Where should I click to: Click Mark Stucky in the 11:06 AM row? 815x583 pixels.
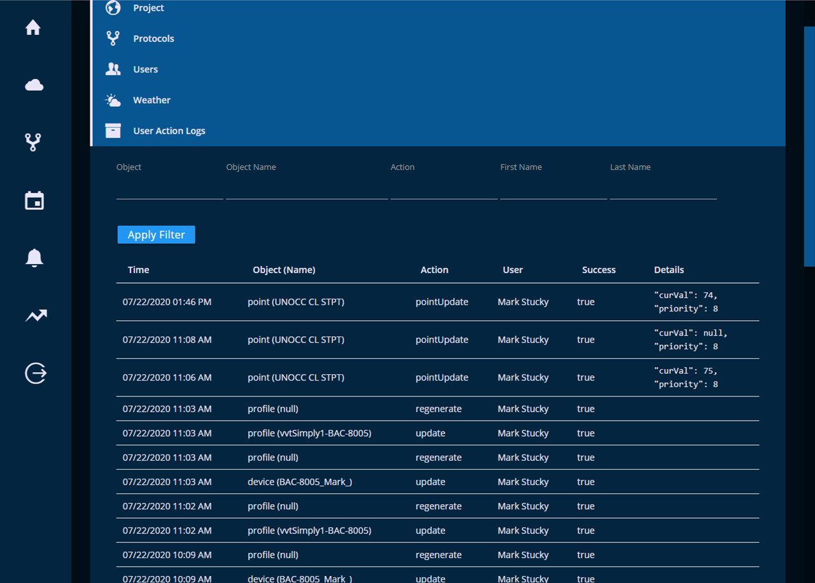click(523, 377)
